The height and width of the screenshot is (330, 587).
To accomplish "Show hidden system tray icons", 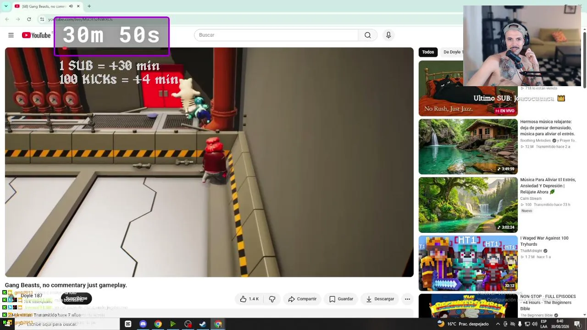I will [498, 324].
